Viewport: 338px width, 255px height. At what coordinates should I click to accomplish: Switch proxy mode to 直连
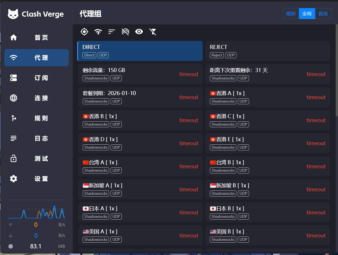pyautogui.click(x=323, y=14)
